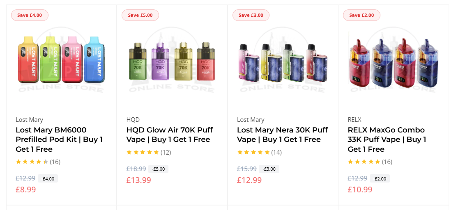The width and height of the screenshot is (456, 210).
Task: Open the Lost Mary BM6000 product image
Action: pyautogui.click(x=61, y=59)
